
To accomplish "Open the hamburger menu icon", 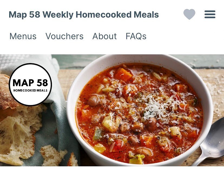I will tap(210, 14).
